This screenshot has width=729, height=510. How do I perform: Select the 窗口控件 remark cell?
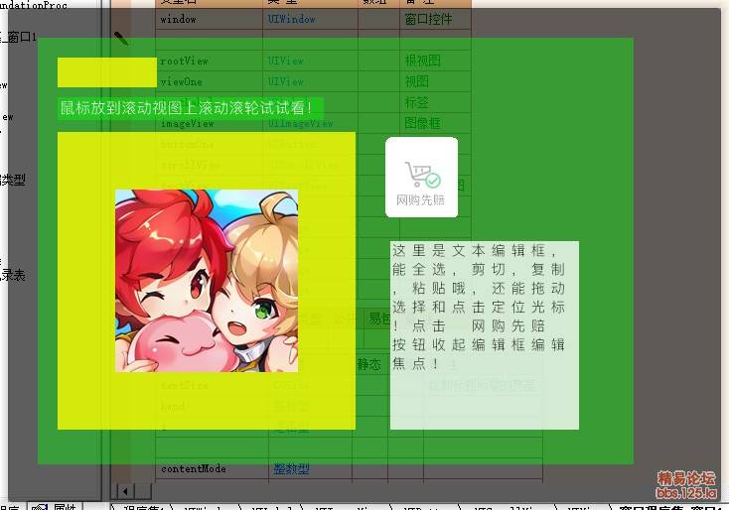tap(435, 20)
